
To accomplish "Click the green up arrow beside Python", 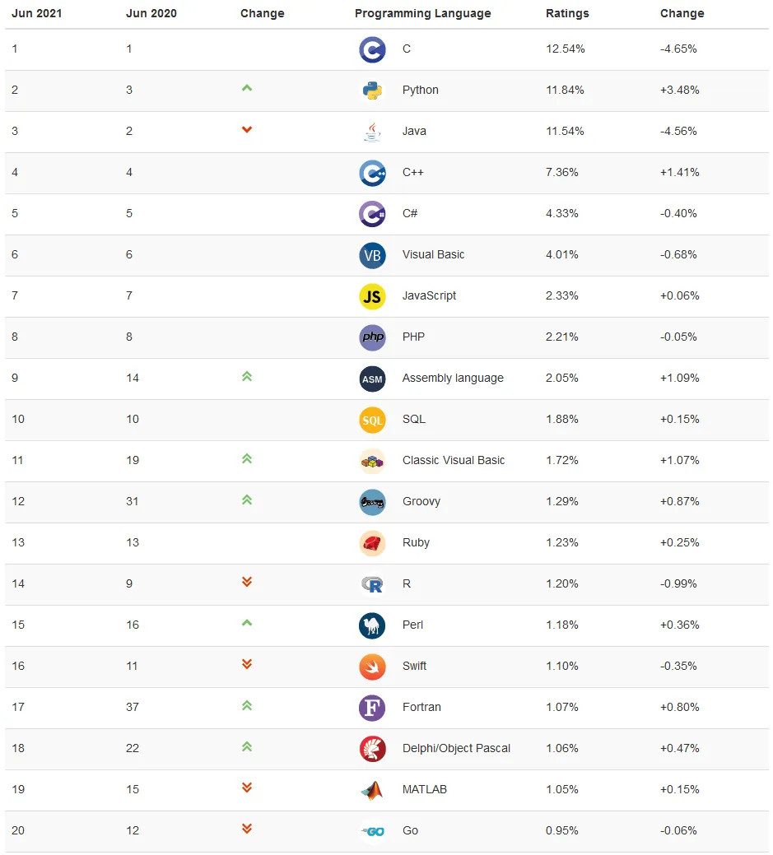I will pyautogui.click(x=247, y=88).
